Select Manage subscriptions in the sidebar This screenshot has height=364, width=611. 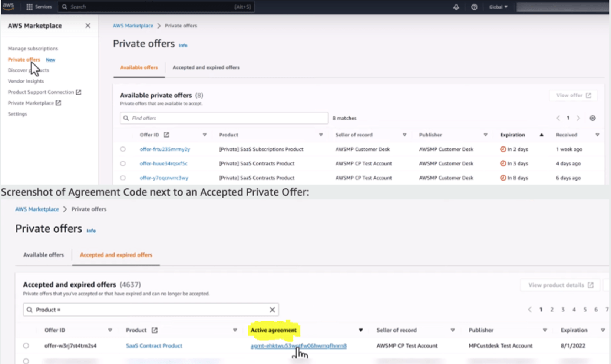[x=33, y=49]
